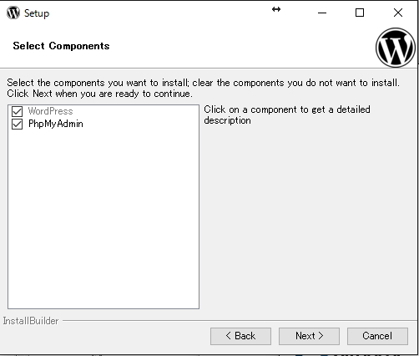
Task: Click the left chevron on the Back button
Action: click(x=229, y=336)
